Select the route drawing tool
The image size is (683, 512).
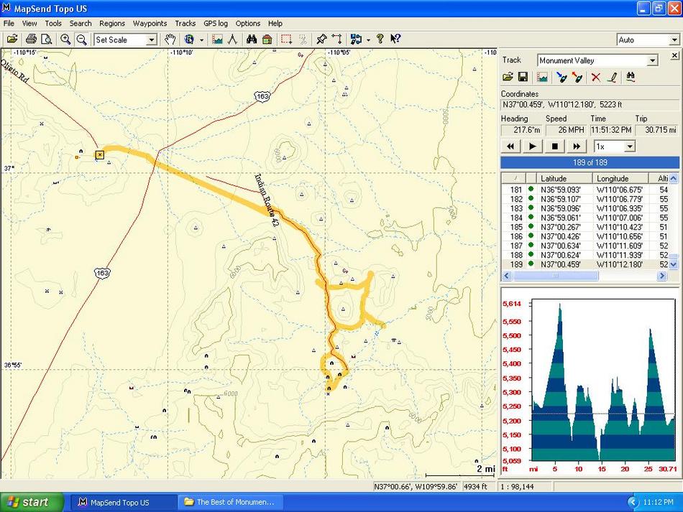337,39
